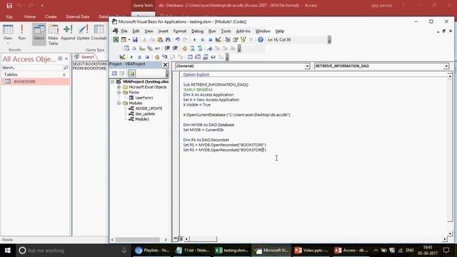This screenshot has height=257, width=457.
Task: Click the Run icon in Access ribbon
Action: [x=22, y=33]
